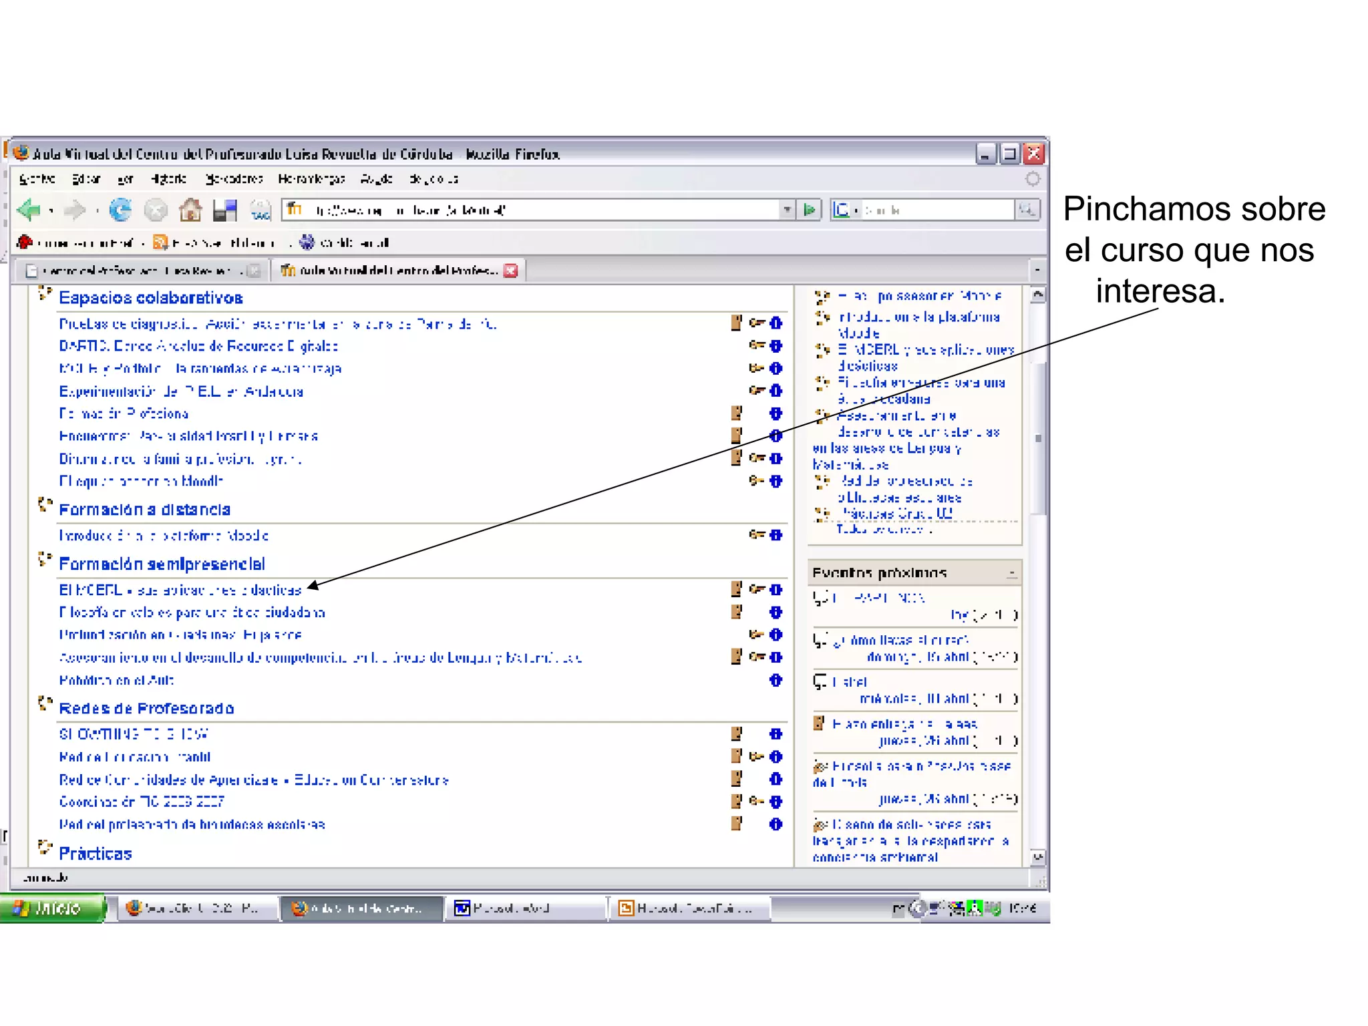
Task: Click the URL address input field
Action: pyautogui.click(x=534, y=210)
